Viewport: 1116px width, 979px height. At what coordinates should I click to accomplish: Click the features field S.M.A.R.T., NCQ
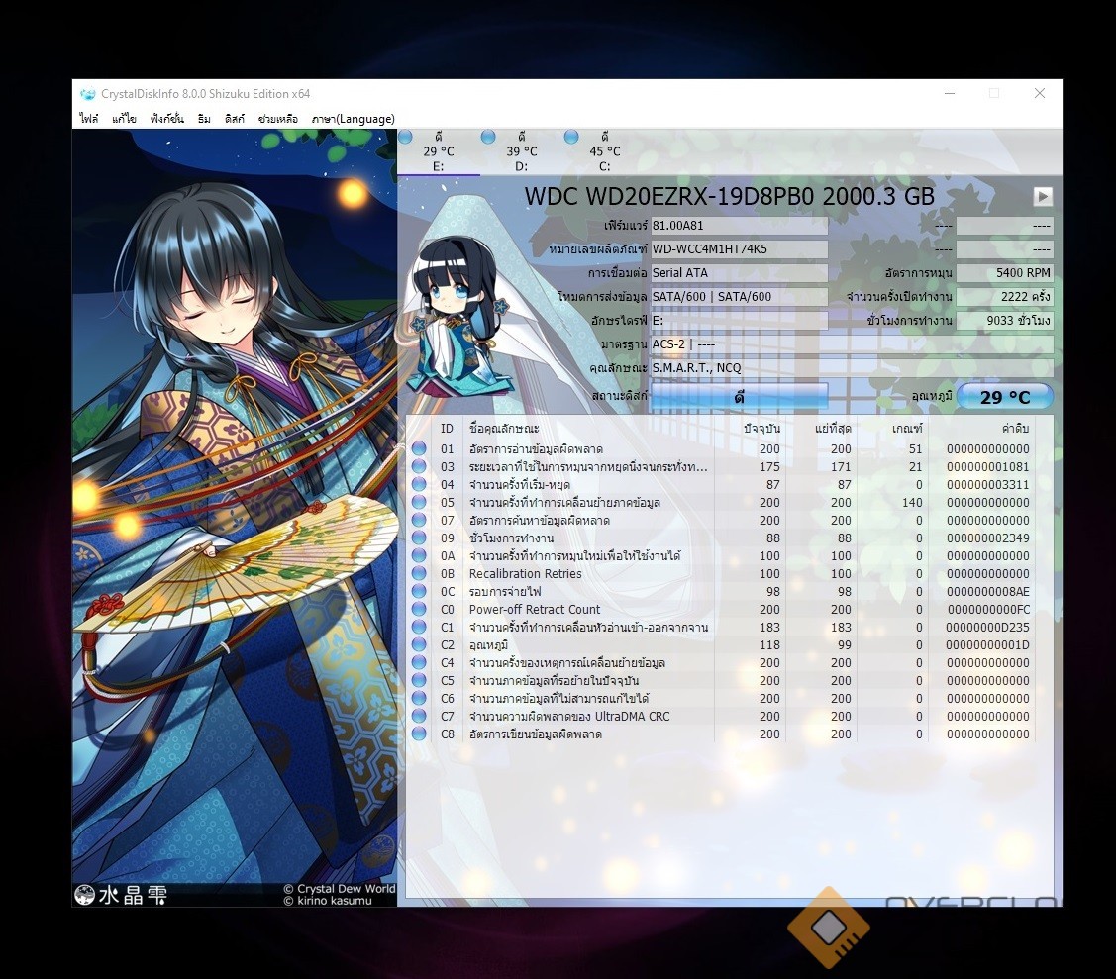[x=852, y=368]
